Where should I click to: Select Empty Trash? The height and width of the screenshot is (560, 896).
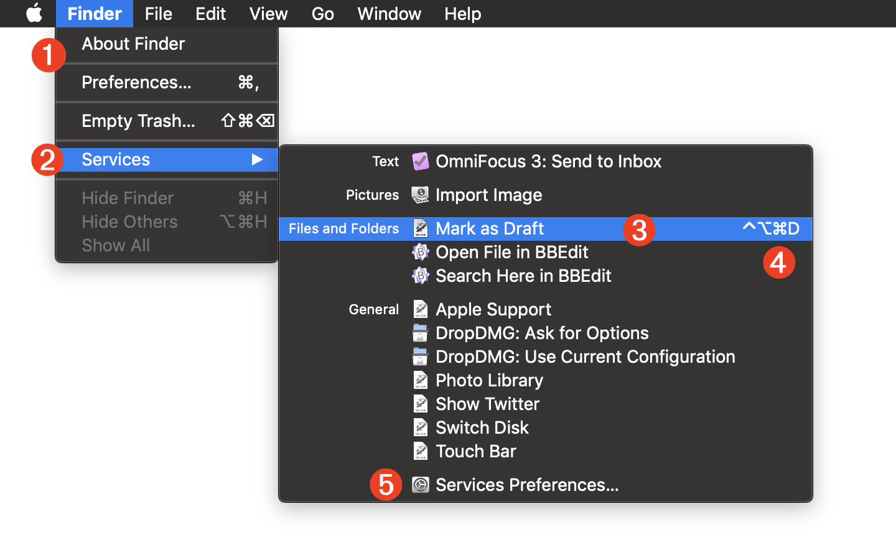(x=138, y=121)
